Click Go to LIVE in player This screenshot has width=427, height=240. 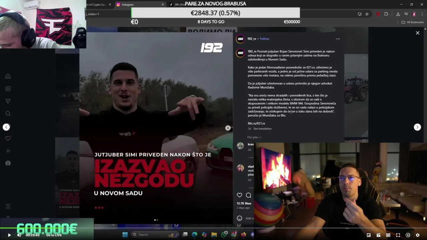(54, 235)
